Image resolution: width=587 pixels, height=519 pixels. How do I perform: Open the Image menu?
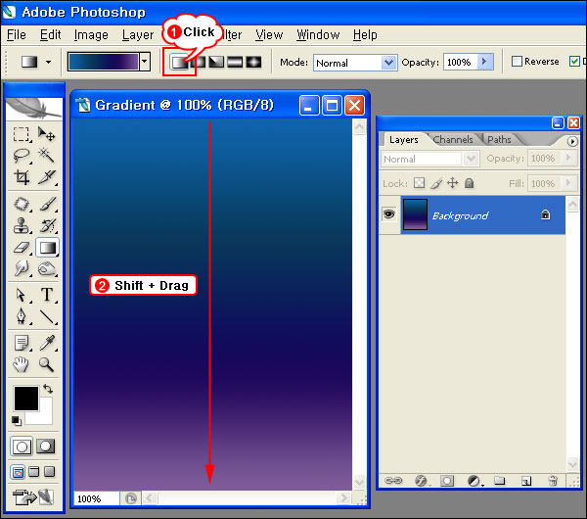click(91, 35)
